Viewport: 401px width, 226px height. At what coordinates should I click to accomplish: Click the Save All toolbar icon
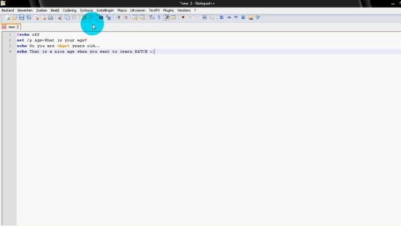[29, 18]
